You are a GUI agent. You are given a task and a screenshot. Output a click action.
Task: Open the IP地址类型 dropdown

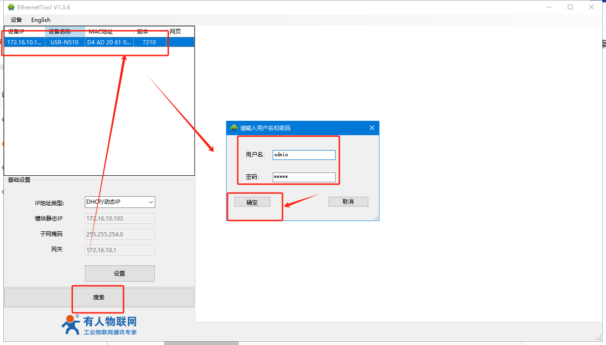[x=120, y=202]
